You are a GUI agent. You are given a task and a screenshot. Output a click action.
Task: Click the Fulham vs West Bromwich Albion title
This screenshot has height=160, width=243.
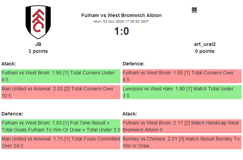pyautogui.click(x=121, y=15)
